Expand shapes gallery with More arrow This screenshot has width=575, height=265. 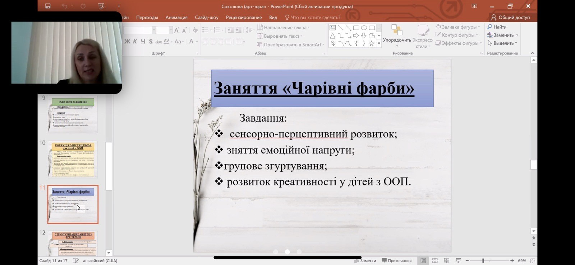(379, 43)
